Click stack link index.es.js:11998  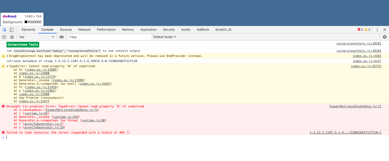[x=68, y=80]
